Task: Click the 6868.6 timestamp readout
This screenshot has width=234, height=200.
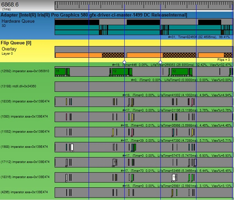Action: 10,4
